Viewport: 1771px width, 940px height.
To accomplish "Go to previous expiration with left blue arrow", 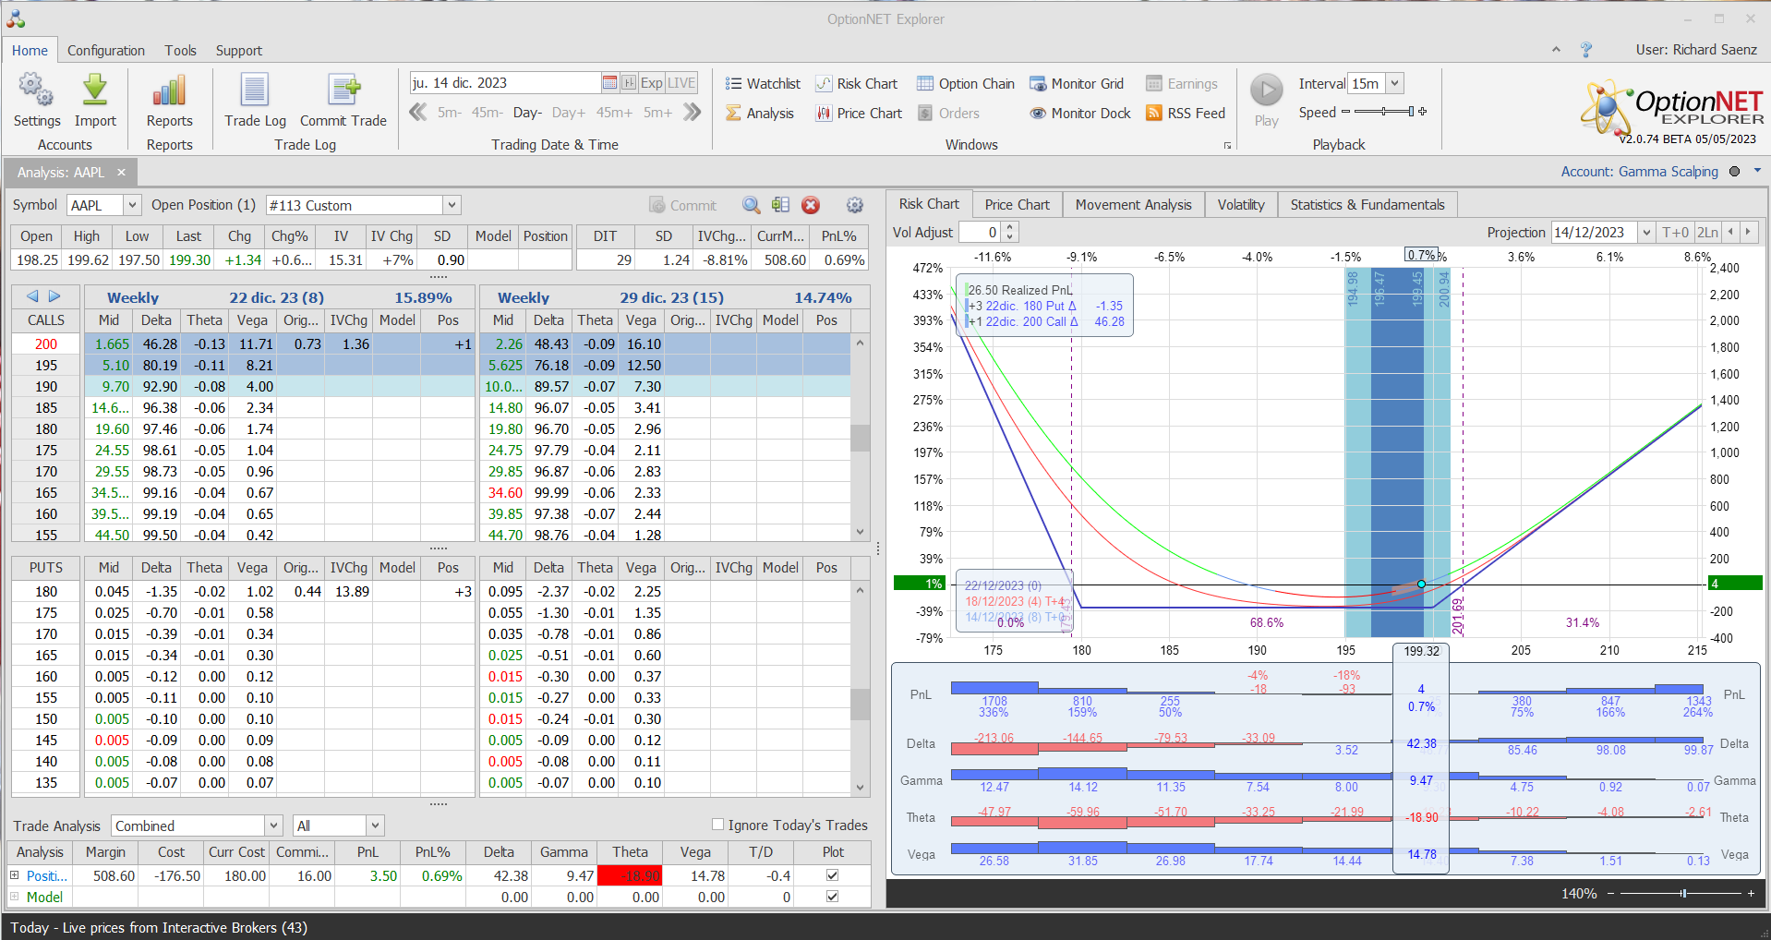I will pyautogui.click(x=32, y=296).
